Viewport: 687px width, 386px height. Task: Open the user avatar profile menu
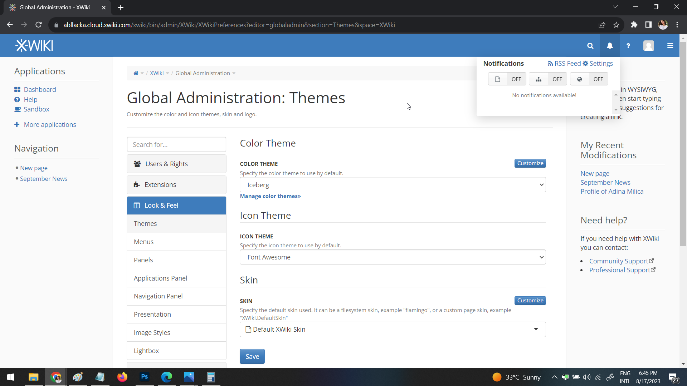pyautogui.click(x=648, y=46)
